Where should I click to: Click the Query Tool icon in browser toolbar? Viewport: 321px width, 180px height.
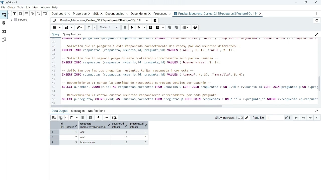(20, 14)
